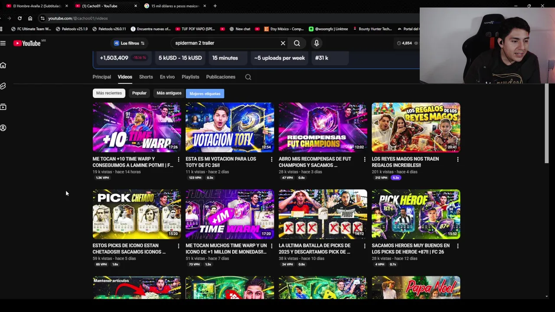Sort by the Más antiguos chip
This screenshot has width=555, height=312.
coord(169,93)
